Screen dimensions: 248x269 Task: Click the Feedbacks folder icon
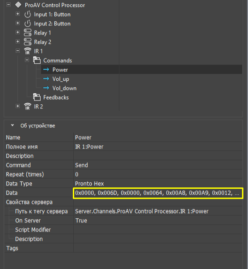(x=37, y=97)
